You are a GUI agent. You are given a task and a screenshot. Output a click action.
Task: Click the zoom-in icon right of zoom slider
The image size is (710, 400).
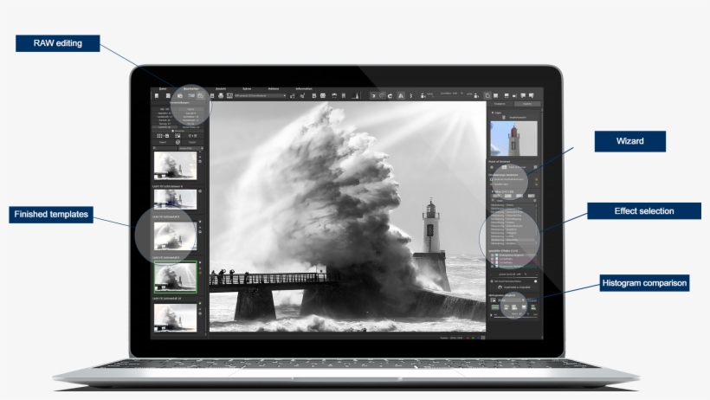coord(476,96)
